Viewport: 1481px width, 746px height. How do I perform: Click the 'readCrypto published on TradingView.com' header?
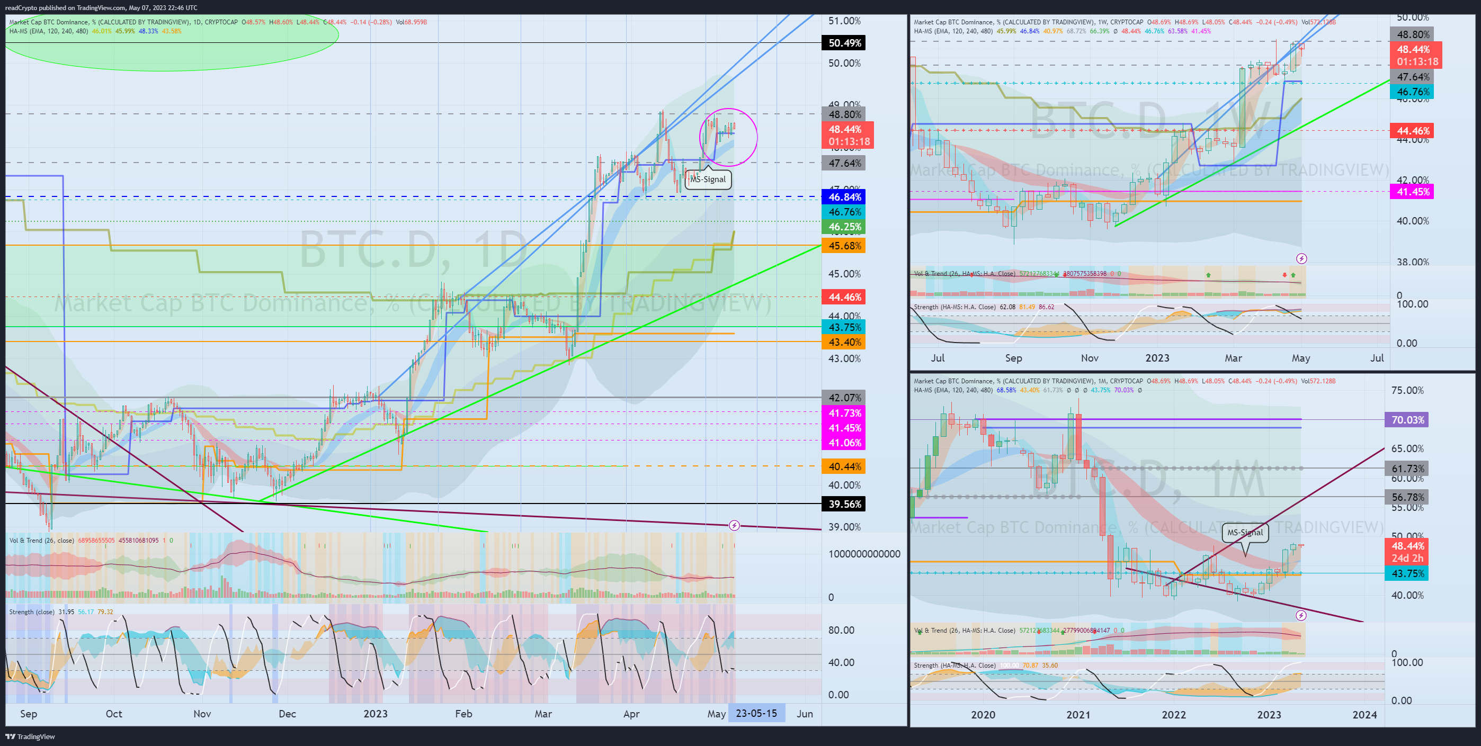pos(101,7)
